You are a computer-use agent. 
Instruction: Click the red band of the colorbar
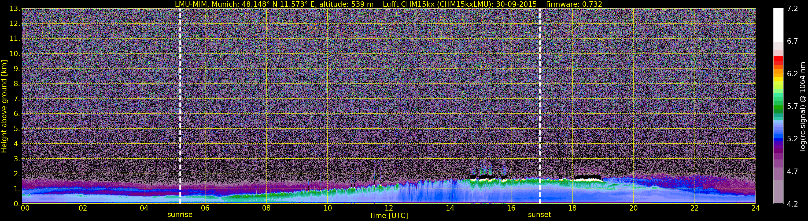(779, 58)
